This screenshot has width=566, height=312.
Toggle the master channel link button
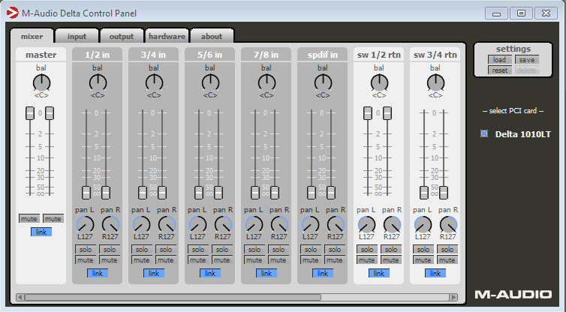[41, 232]
